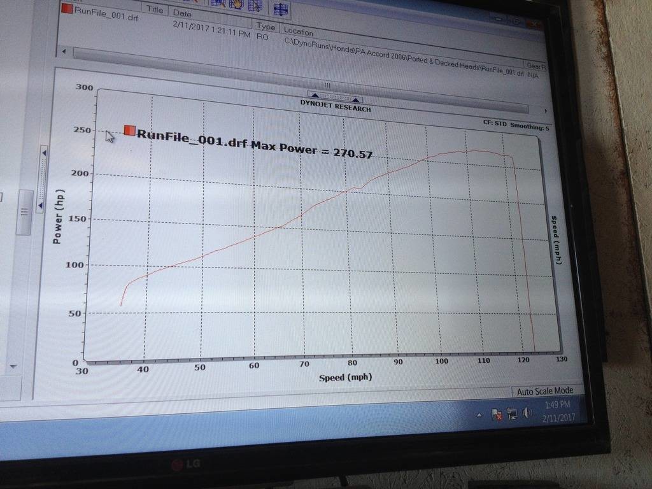Click the taskbar clock showing 1:49 PM
The height and width of the screenshot is (489, 652).
point(558,411)
